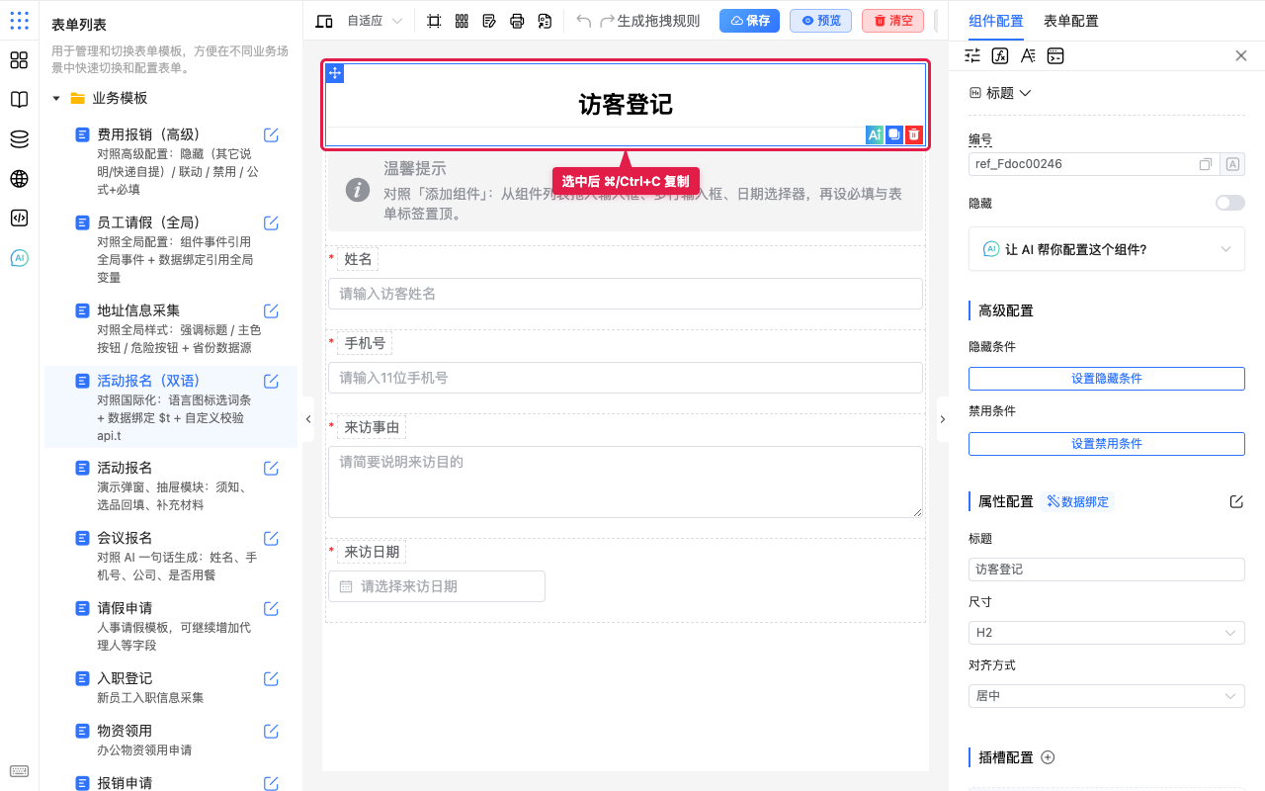Click the 保存 save button
The height and width of the screenshot is (791, 1265).
tap(749, 21)
